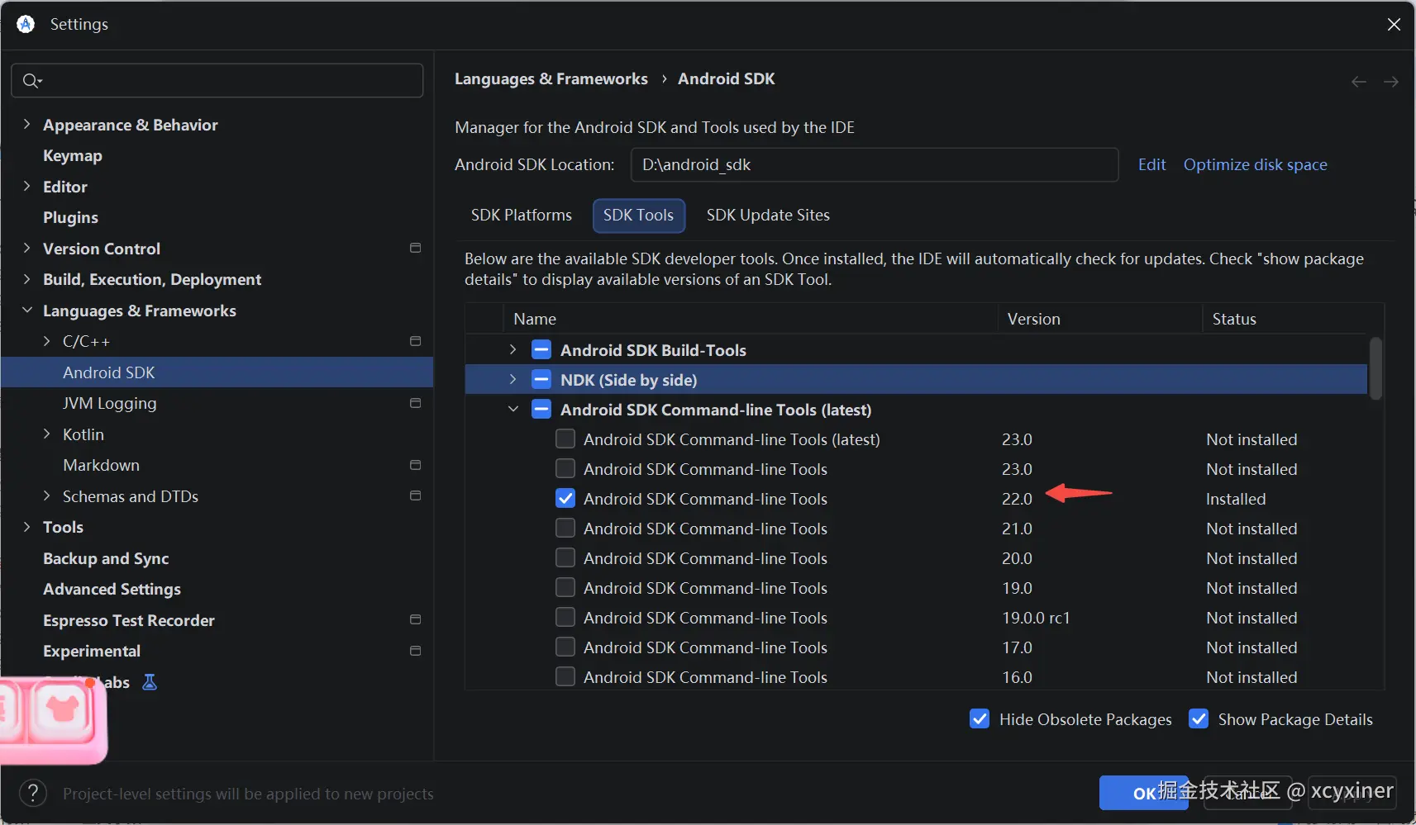Click the Android SDK Location path field
Screen dimensions: 1416x825
[875, 164]
